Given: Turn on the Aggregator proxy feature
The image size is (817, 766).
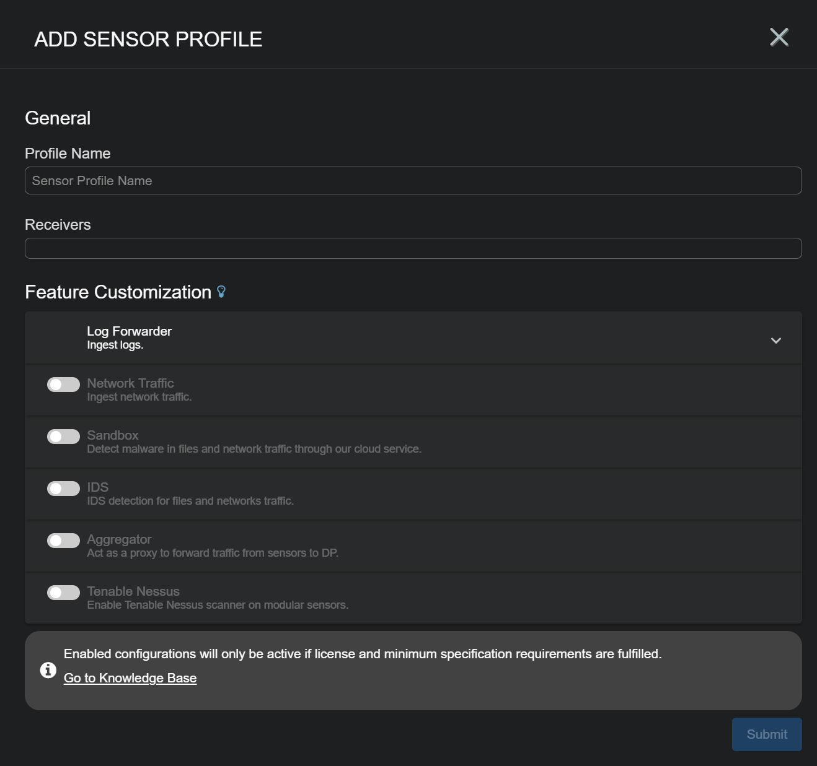Looking at the screenshot, I should 63,540.
